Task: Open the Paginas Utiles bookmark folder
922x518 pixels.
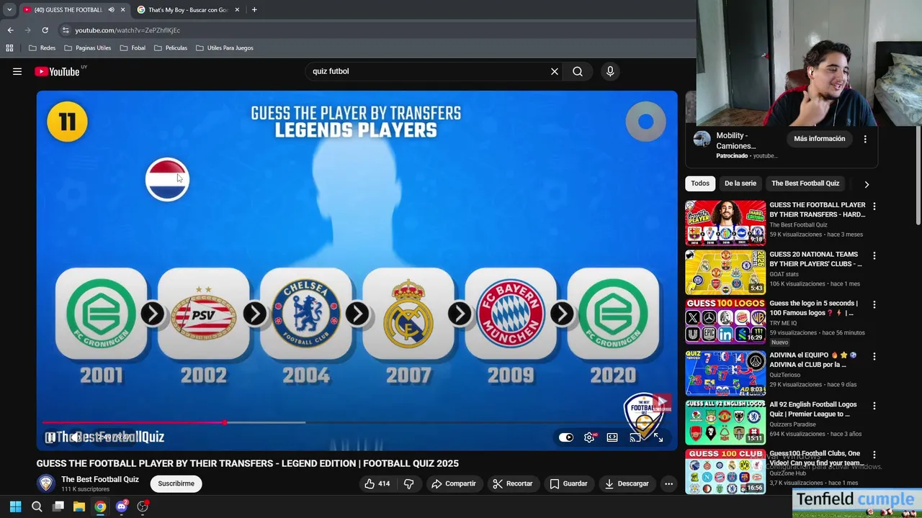Action: click(87, 48)
